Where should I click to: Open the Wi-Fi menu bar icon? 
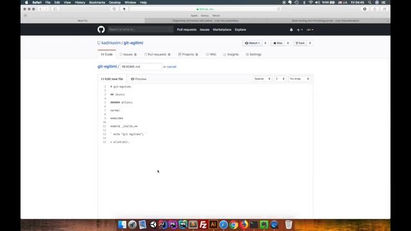point(311,3)
